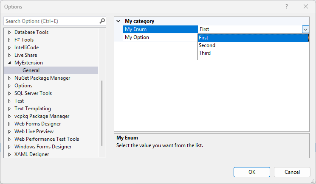Select the SQL Server Tools item
Screen dimensions: 316x184
pyautogui.click(x=33, y=93)
